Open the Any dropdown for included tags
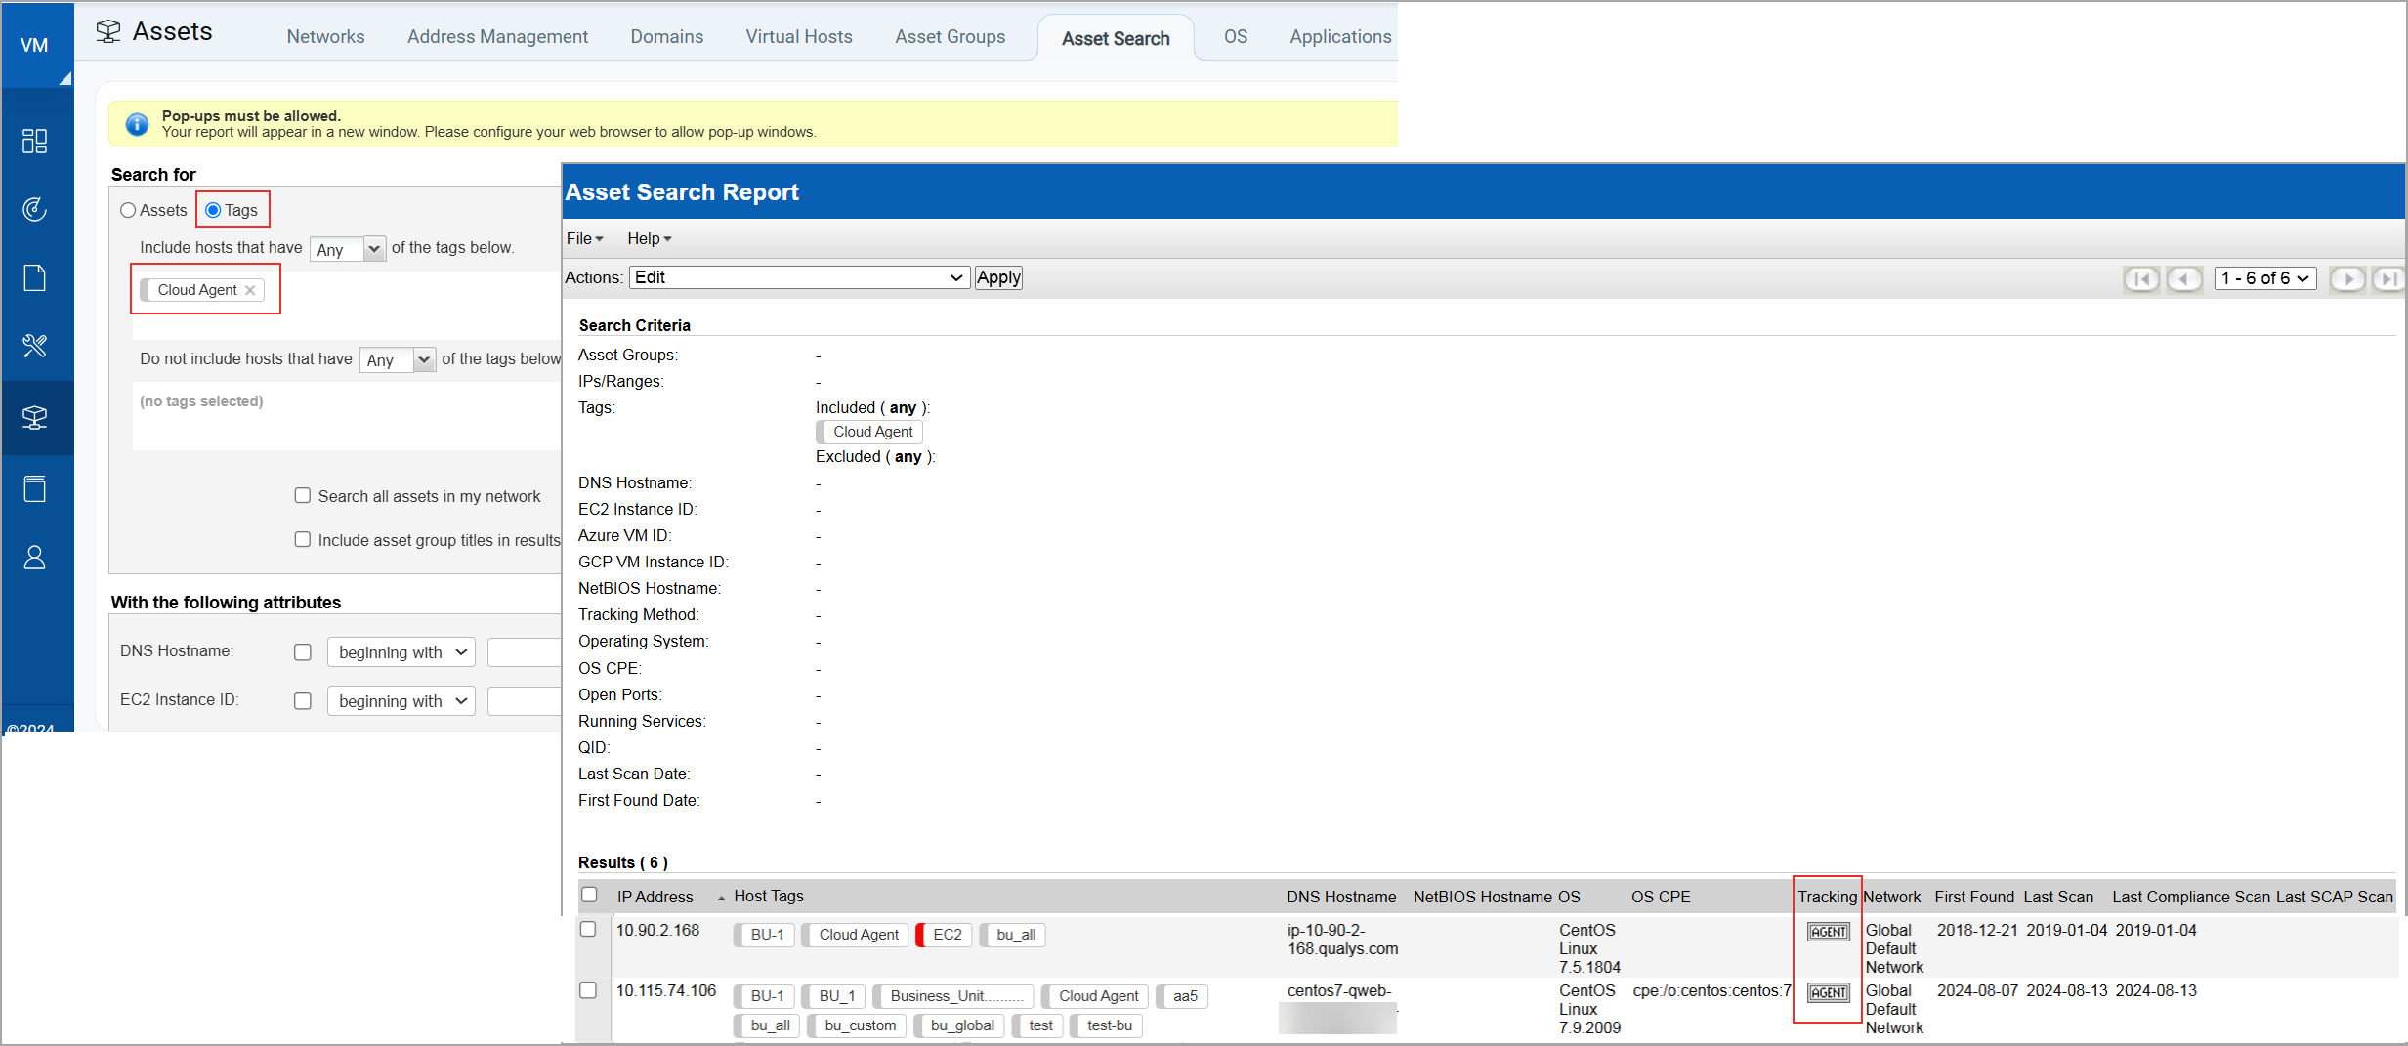This screenshot has height=1046, width=2408. pos(347,249)
